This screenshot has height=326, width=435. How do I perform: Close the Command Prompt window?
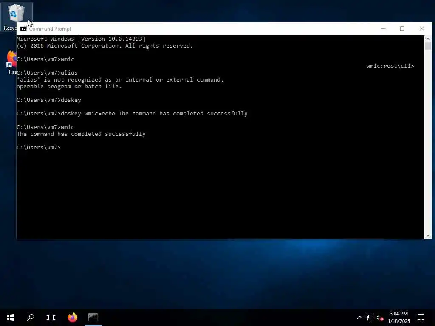[422, 28]
